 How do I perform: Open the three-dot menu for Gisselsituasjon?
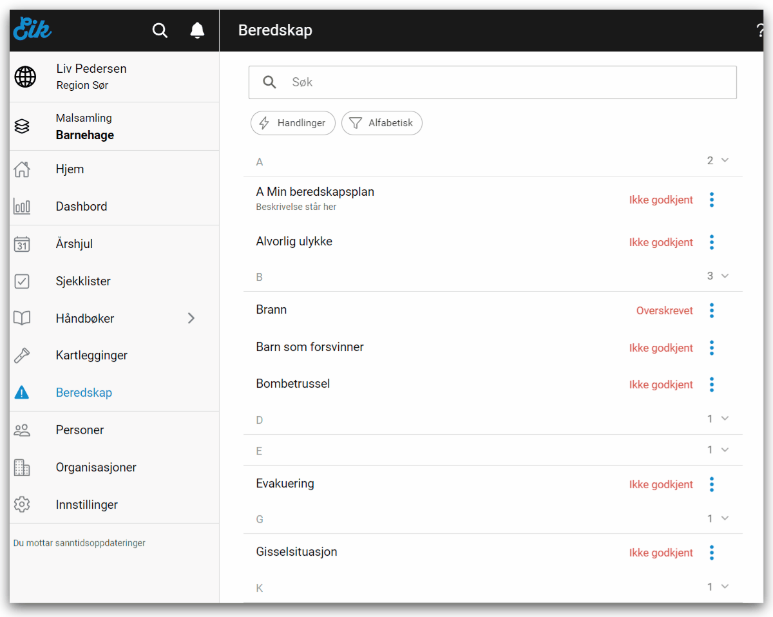tap(711, 553)
